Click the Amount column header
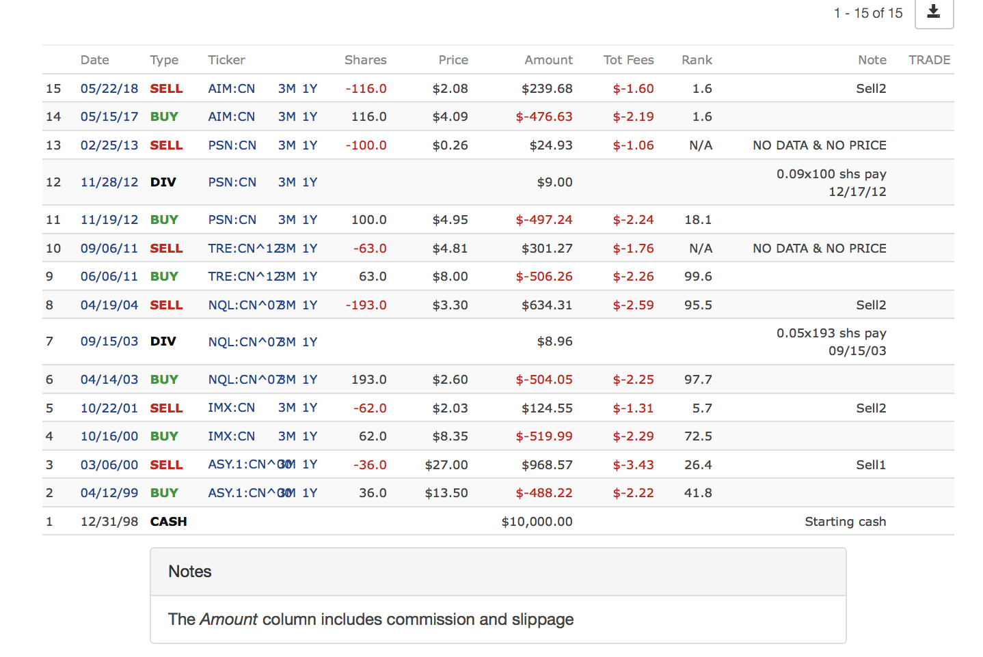The image size is (983, 657). 548,60
